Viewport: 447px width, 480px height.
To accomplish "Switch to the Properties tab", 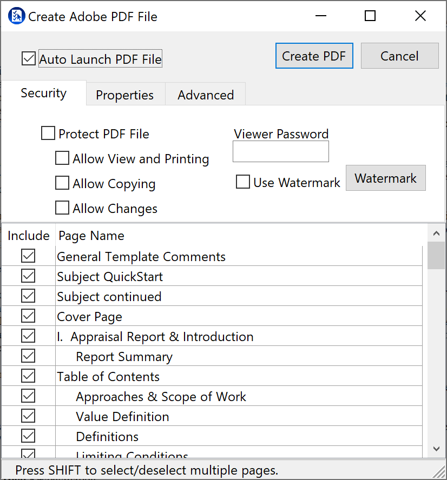I will point(124,95).
